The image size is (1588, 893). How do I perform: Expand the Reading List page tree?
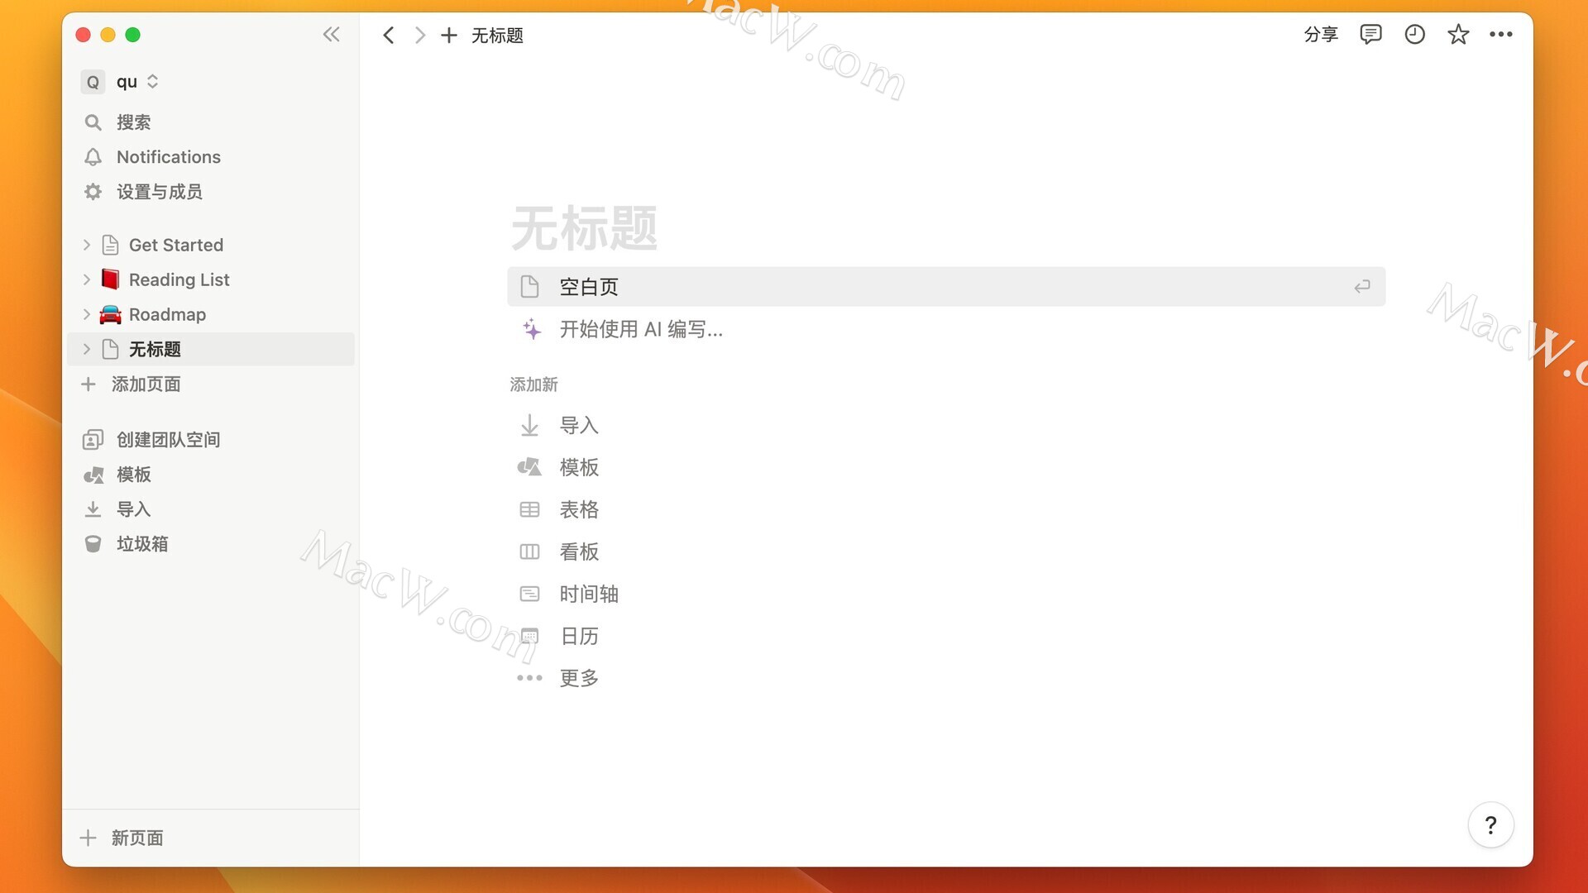[x=86, y=279]
